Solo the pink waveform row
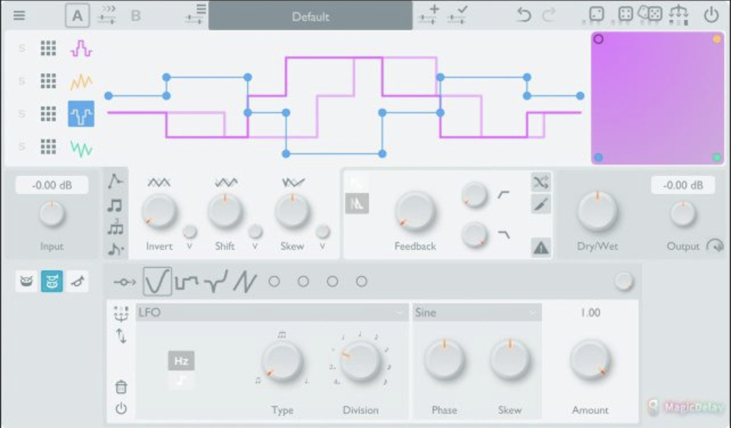731x428 pixels. click(22, 48)
